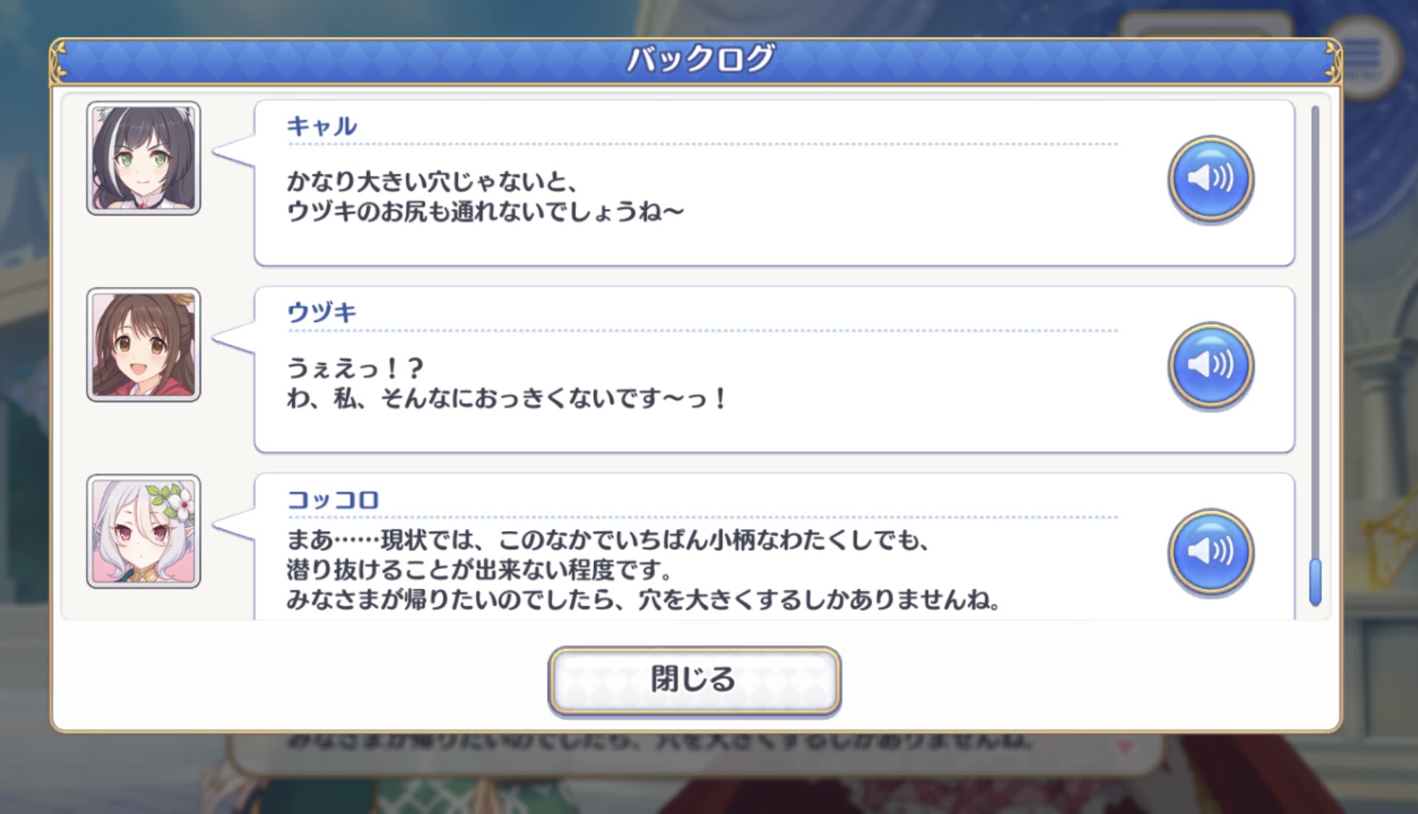Click blurred button left of menu icon
The height and width of the screenshot is (814, 1418).
click(x=1205, y=26)
